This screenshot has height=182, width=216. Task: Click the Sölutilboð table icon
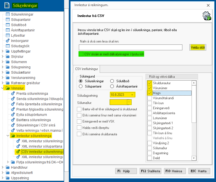(8, 25)
